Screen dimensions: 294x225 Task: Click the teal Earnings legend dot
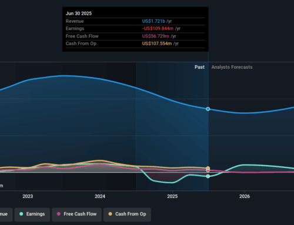(x=21, y=214)
